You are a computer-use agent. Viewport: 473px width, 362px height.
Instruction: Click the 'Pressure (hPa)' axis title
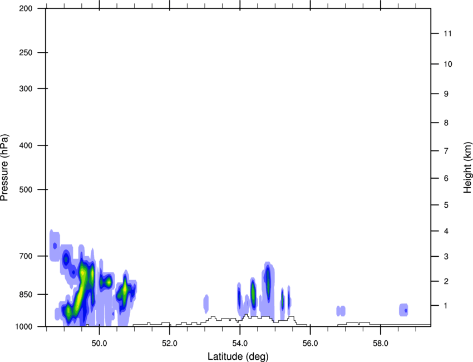4,168
